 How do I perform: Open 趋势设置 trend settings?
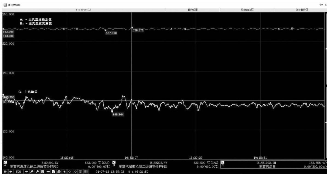[x=193, y=10]
